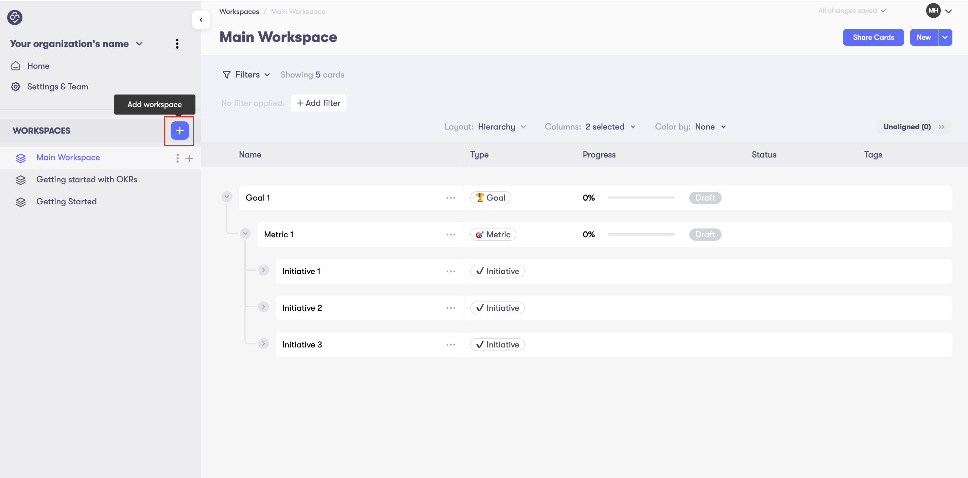
Task: Open Initiative 2 ellipsis menu
Action: (x=451, y=308)
